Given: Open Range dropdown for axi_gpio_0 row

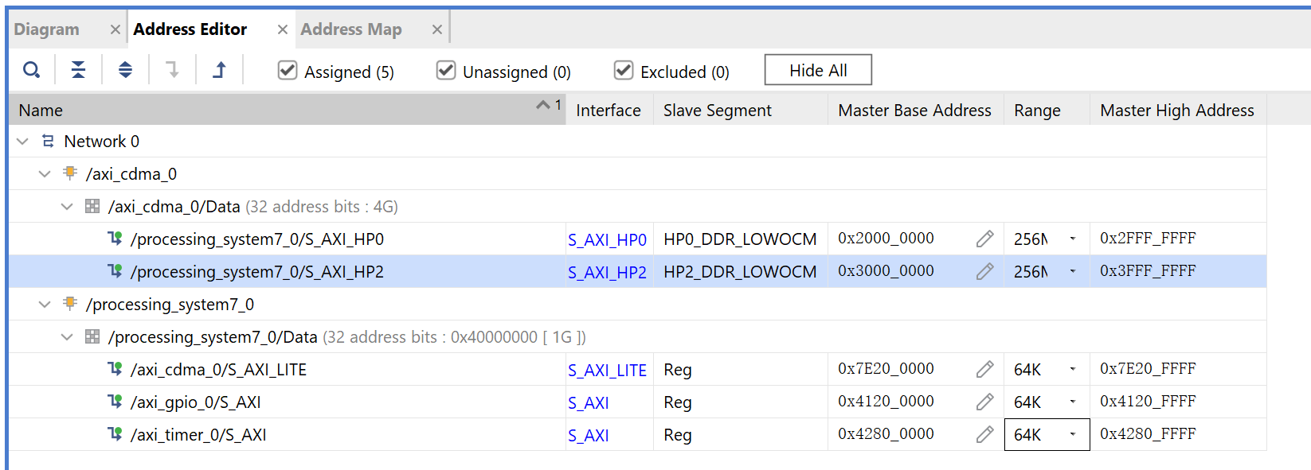Looking at the screenshot, I should pyautogui.click(x=1073, y=402).
